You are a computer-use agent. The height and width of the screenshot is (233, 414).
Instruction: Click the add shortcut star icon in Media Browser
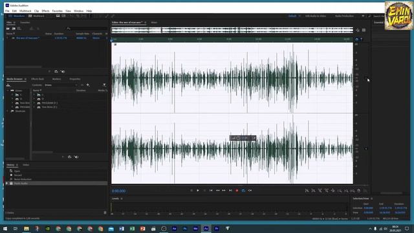88,85
